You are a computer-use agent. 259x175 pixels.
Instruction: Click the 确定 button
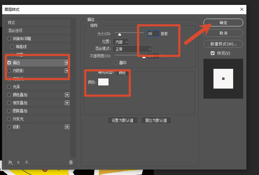223,23
